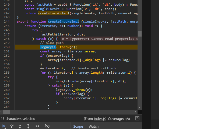Set breakpoint on line number 250

(7, 47)
